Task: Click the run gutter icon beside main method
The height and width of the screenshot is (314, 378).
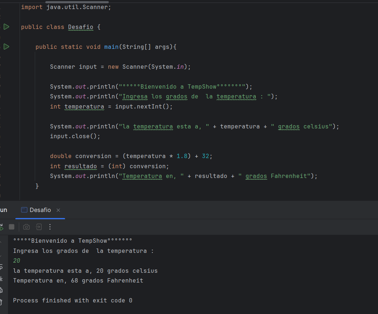Action: pyautogui.click(x=6, y=47)
